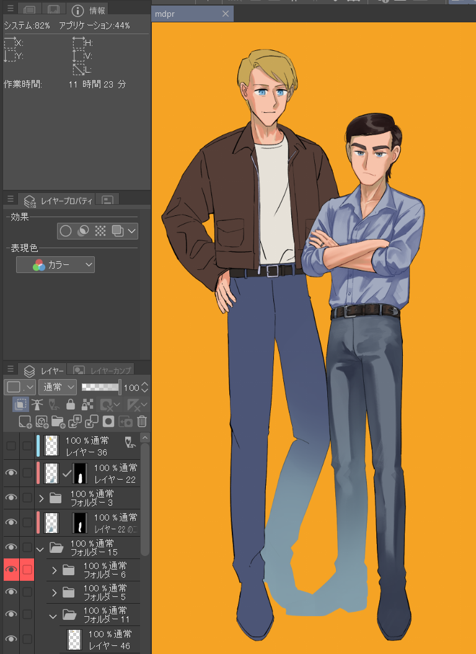This screenshot has width=476, height=654.
Task: Select the レイヤー 36 layer thumbnail
Action: (x=51, y=446)
